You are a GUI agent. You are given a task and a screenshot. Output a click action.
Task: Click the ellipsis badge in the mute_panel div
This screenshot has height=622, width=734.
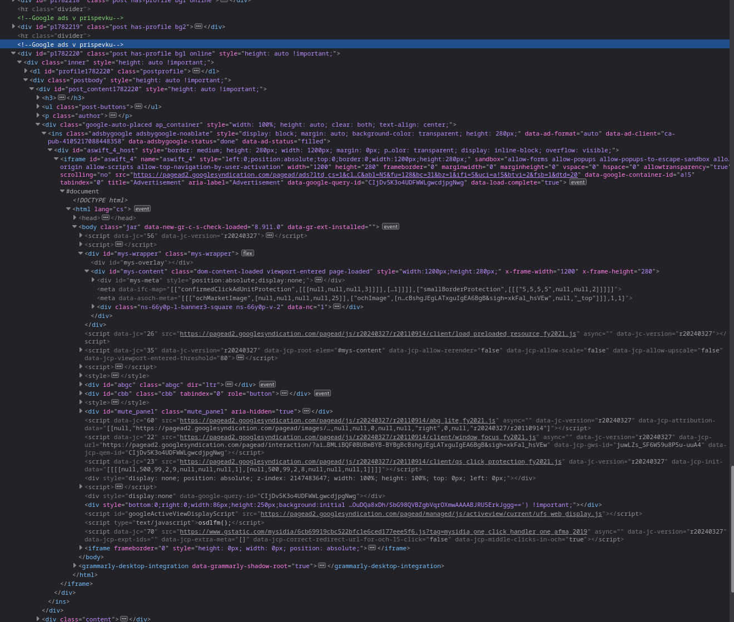(306, 411)
